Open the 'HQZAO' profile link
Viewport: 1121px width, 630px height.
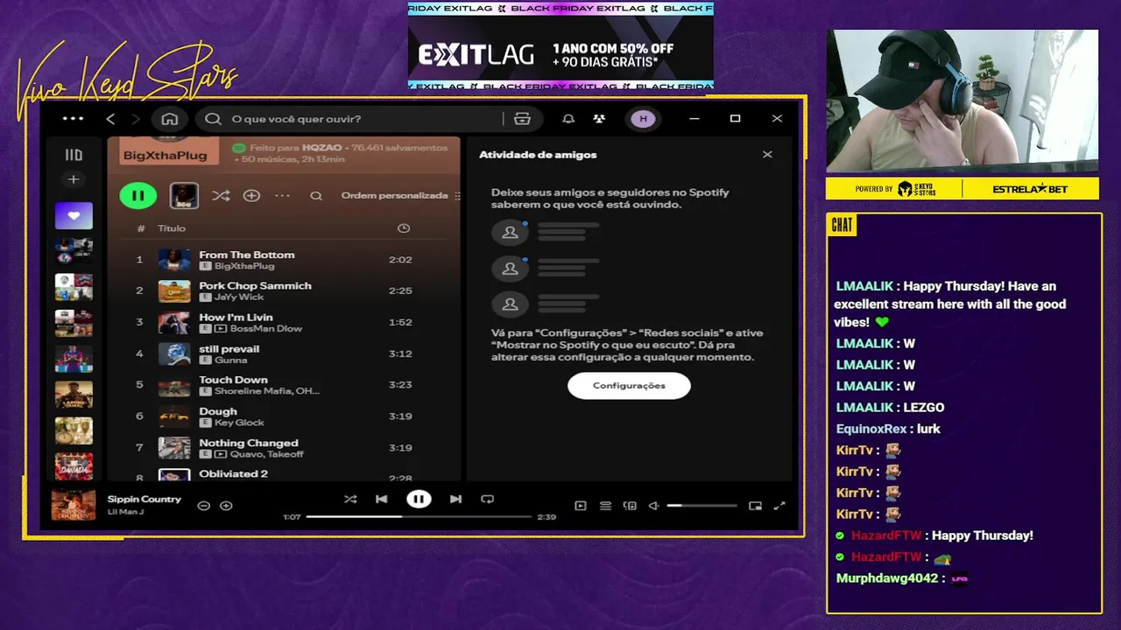(321, 148)
